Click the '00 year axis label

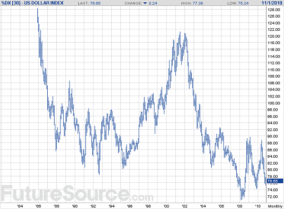point(166,206)
